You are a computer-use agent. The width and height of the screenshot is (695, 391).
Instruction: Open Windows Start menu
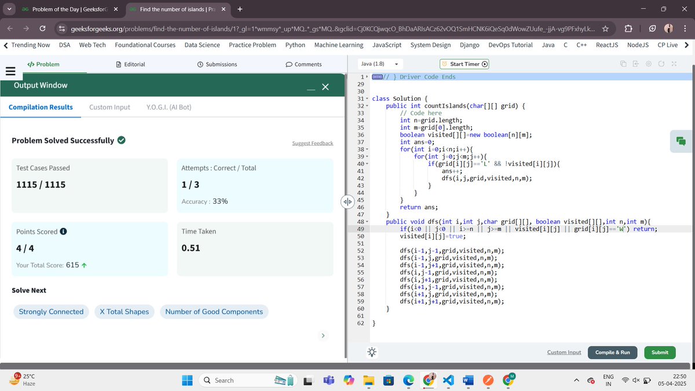187,380
